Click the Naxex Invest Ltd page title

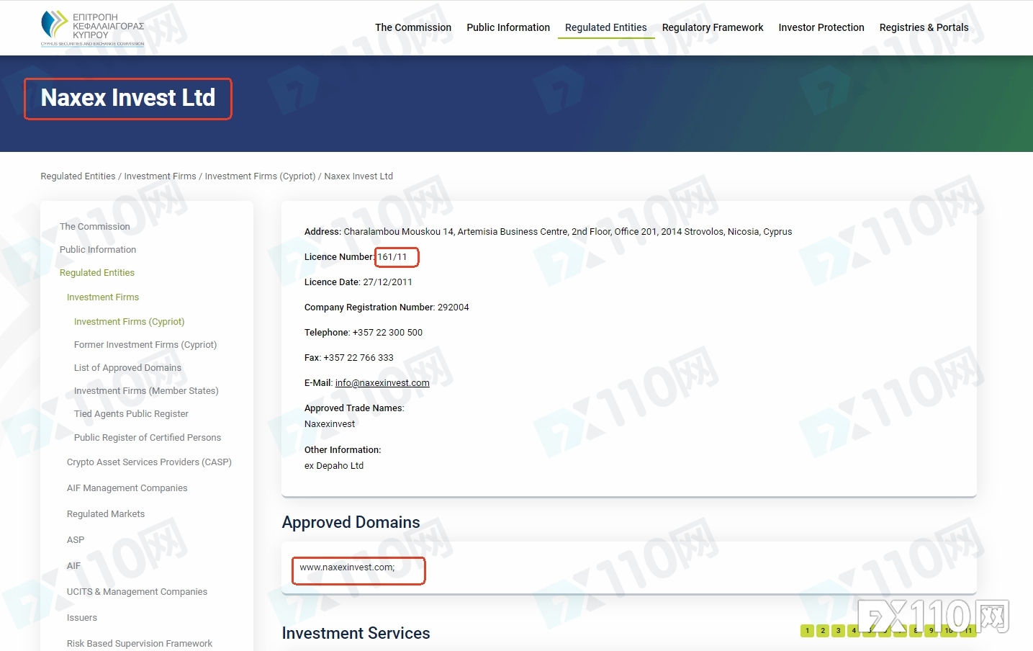pyautogui.click(x=128, y=98)
